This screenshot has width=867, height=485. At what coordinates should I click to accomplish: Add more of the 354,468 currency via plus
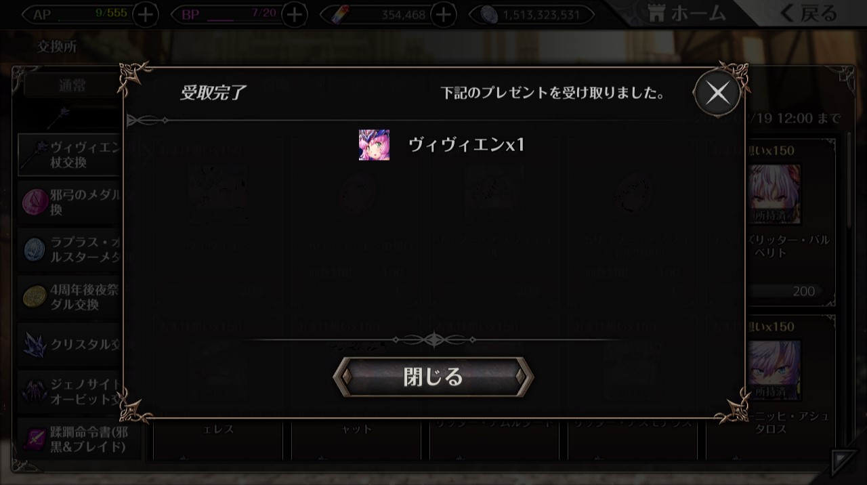click(443, 14)
